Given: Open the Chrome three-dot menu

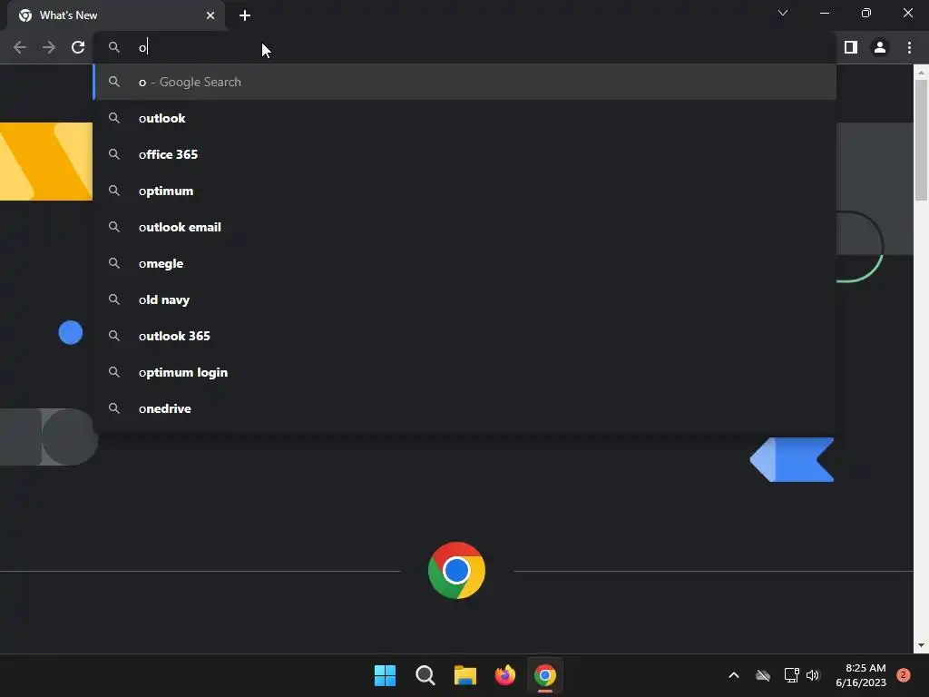Looking at the screenshot, I should pos(909,47).
